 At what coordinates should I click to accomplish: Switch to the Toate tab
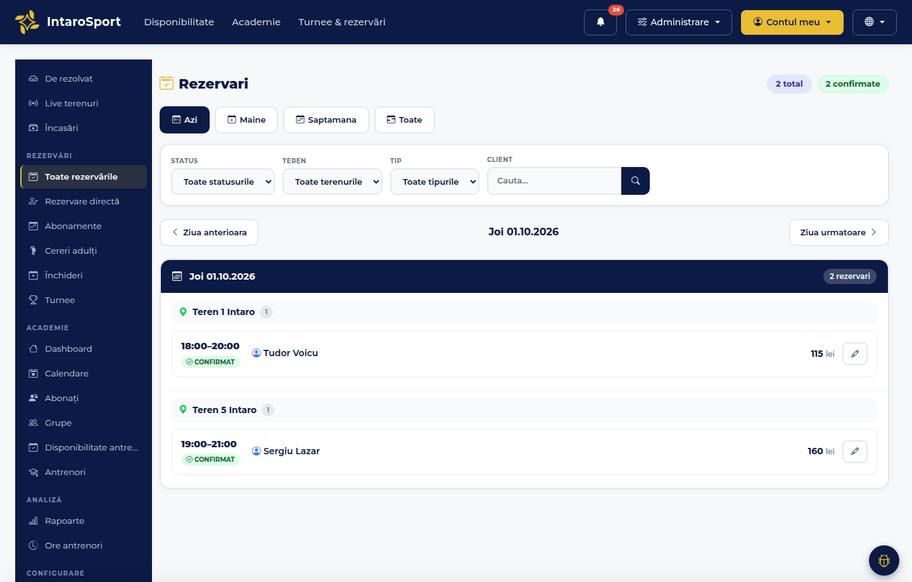405,120
